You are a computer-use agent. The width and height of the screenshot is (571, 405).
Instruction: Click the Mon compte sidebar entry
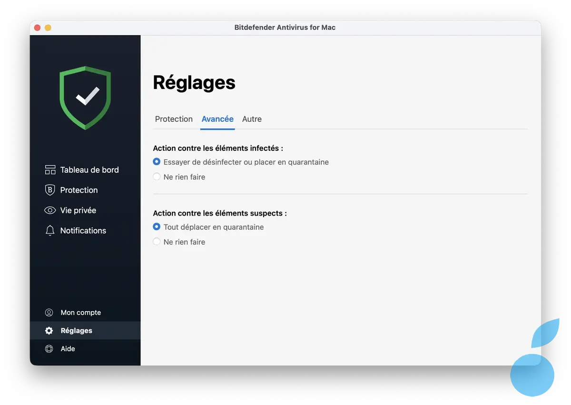[80, 312]
